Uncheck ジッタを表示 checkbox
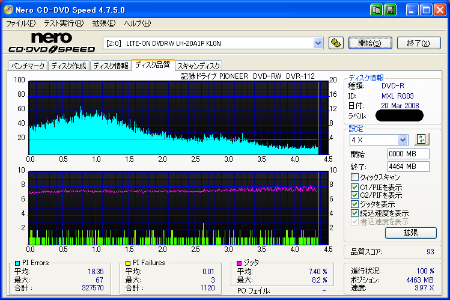The height and width of the screenshot is (300, 450). tap(354, 204)
